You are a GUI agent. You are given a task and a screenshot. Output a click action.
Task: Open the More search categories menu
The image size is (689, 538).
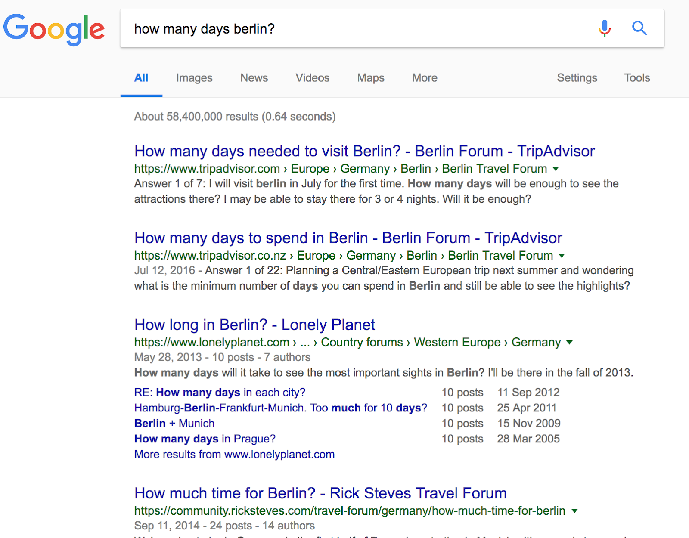click(425, 78)
